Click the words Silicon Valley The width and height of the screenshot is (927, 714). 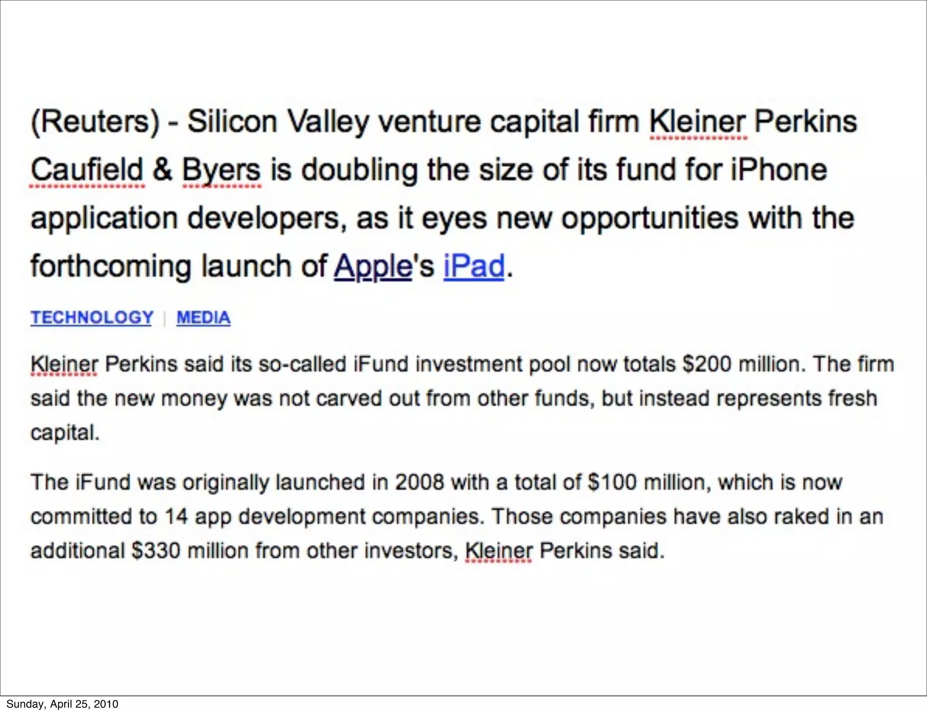pos(277,122)
